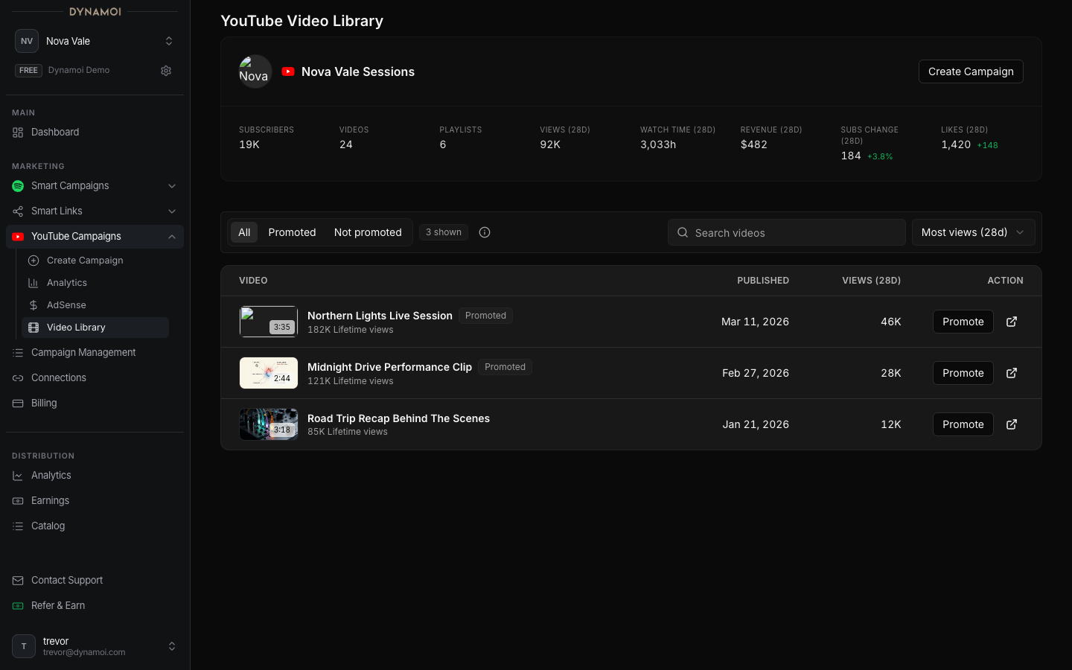This screenshot has width=1072, height=670.
Task: Click the Contact Support envelope icon
Action: 18,581
